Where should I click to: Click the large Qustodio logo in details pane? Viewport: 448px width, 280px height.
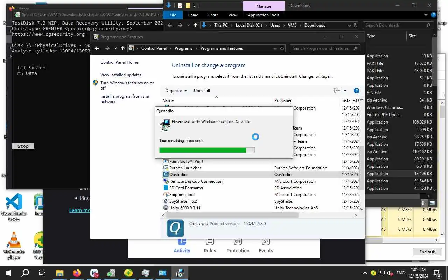pyautogui.click(x=175, y=228)
